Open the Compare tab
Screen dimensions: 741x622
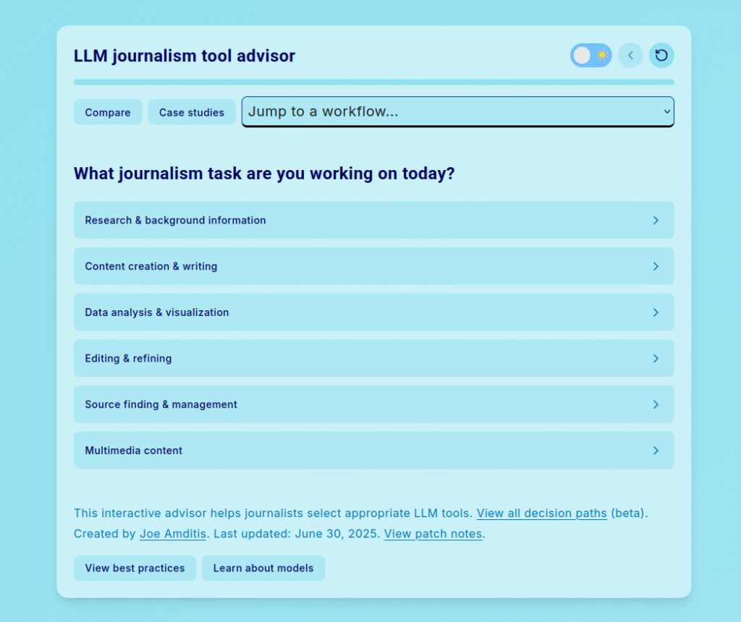click(108, 112)
